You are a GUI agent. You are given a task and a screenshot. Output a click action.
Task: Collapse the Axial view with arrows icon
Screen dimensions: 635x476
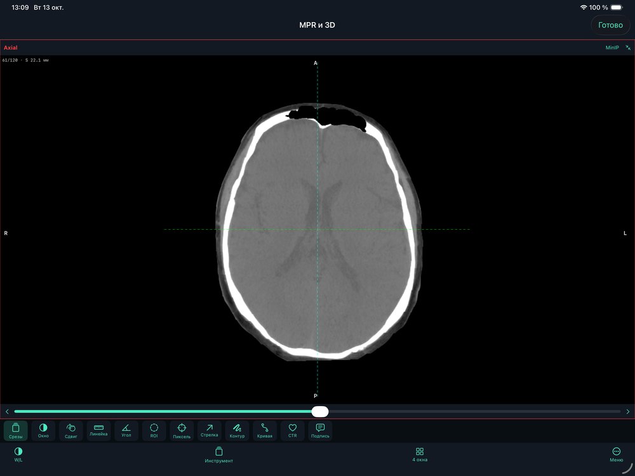tap(628, 48)
